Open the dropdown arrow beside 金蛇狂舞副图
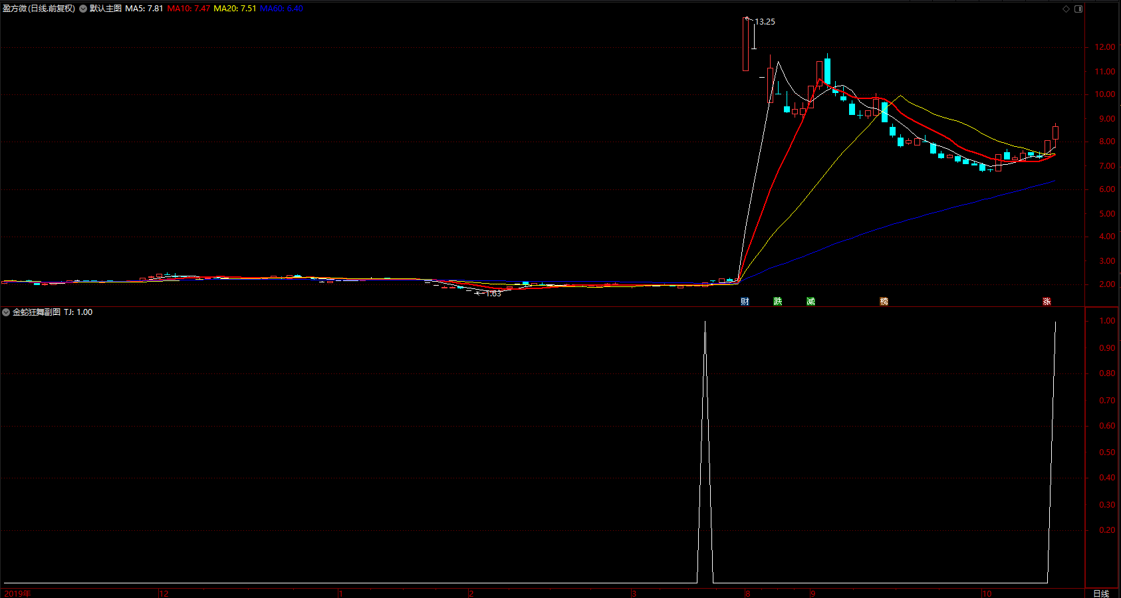The image size is (1121, 598). (x=6, y=312)
